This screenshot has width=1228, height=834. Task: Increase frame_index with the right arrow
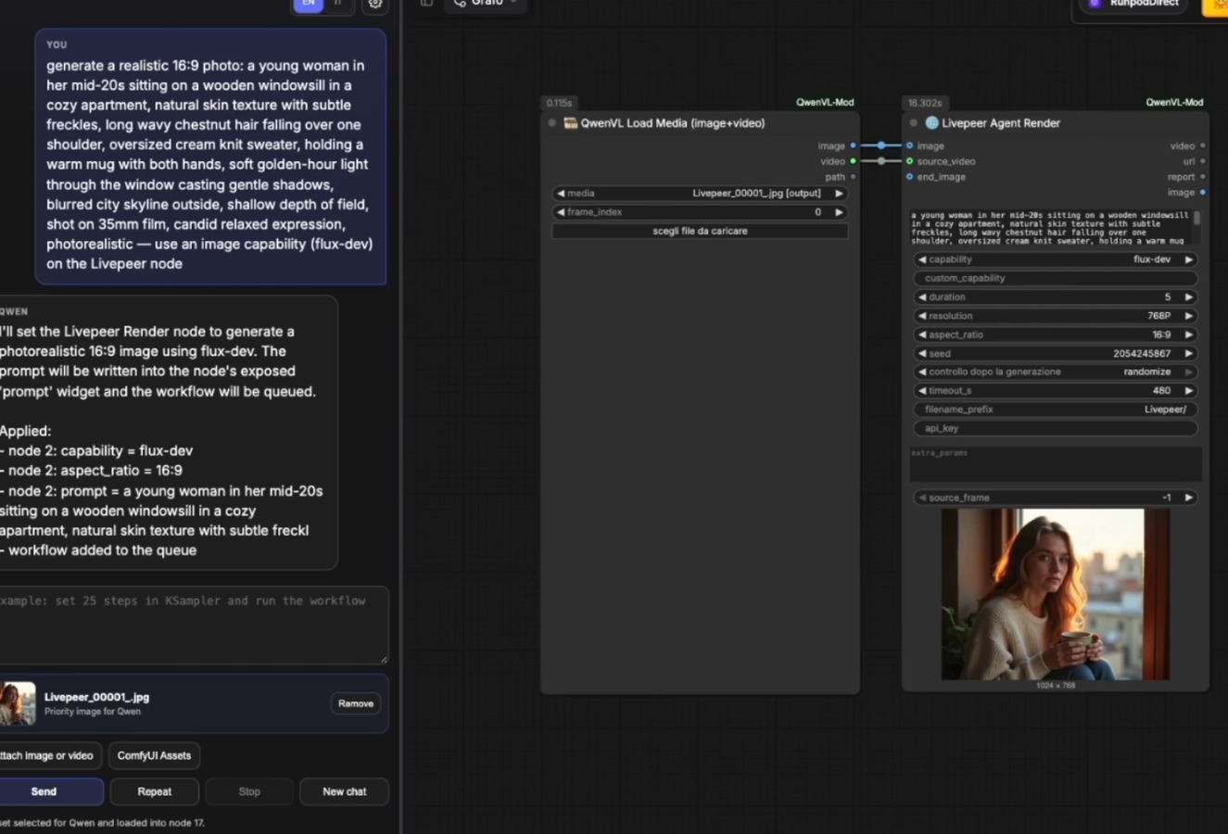pyautogui.click(x=839, y=212)
